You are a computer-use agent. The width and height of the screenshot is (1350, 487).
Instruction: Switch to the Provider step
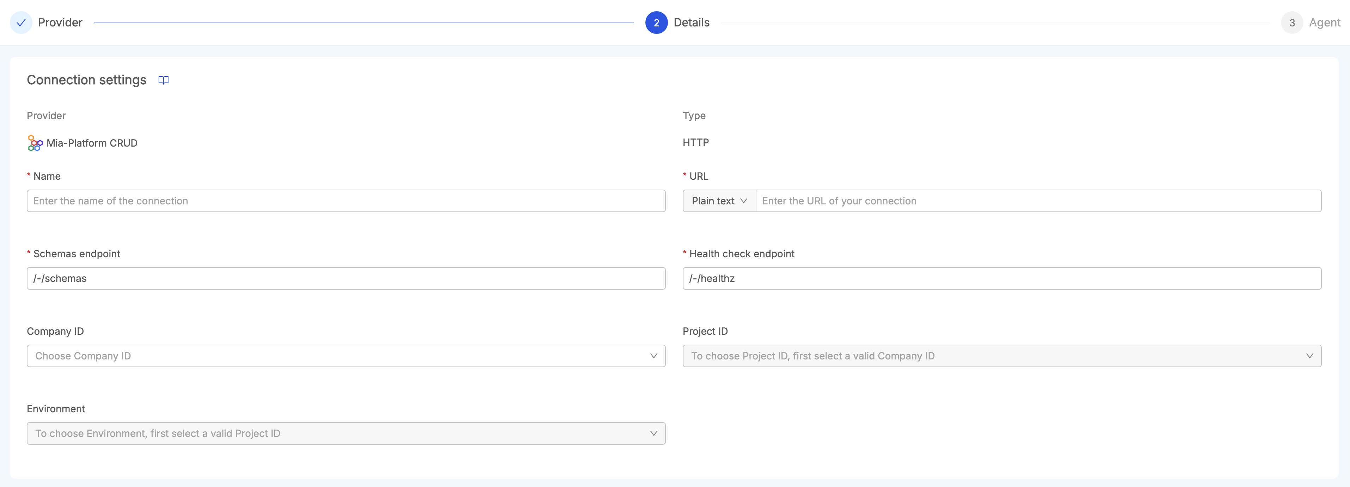60,23
